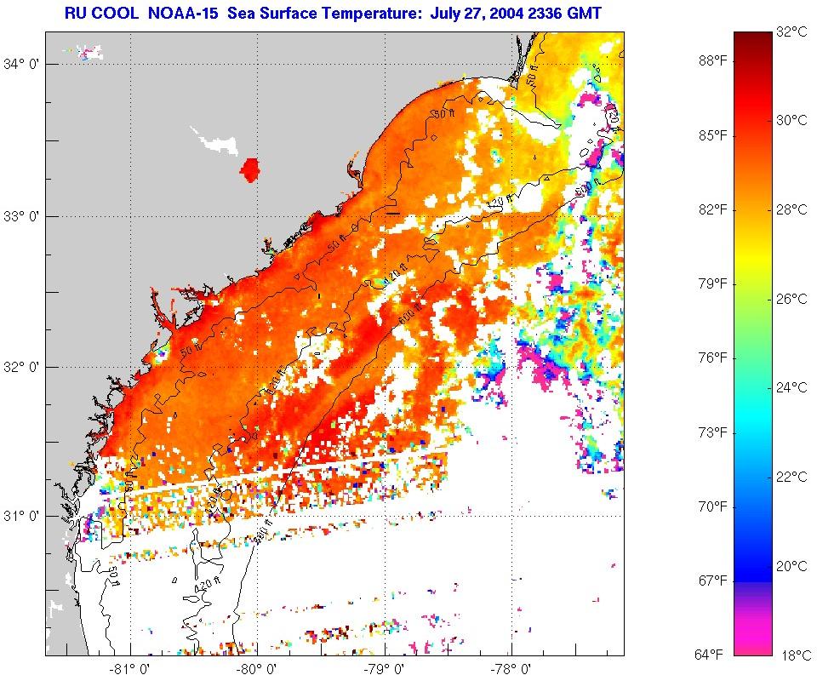This screenshot has width=817, height=675.
Task: Click the 64°F label on the color scale
Action: 709,655
